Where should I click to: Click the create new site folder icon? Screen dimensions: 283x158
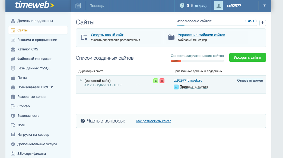tap(84, 37)
